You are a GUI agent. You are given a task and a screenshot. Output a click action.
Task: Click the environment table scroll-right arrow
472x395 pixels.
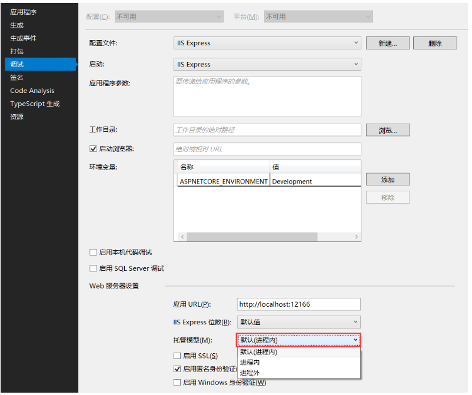[x=356, y=237]
